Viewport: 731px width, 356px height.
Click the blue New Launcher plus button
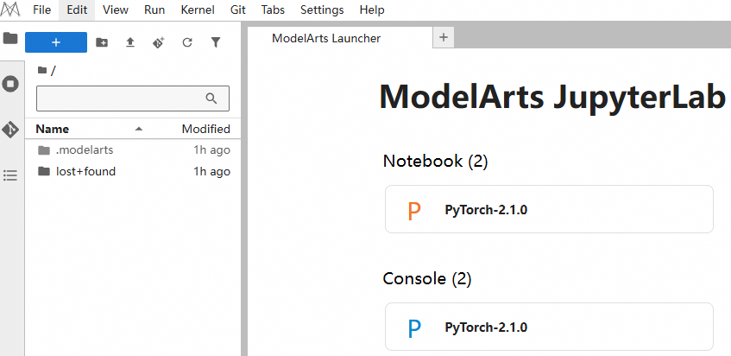[x=56, y=42]
